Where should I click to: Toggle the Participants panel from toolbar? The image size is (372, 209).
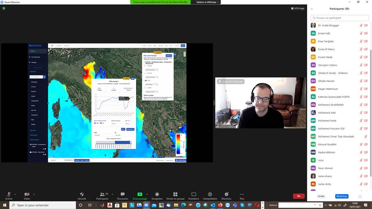tap(102, 196)
